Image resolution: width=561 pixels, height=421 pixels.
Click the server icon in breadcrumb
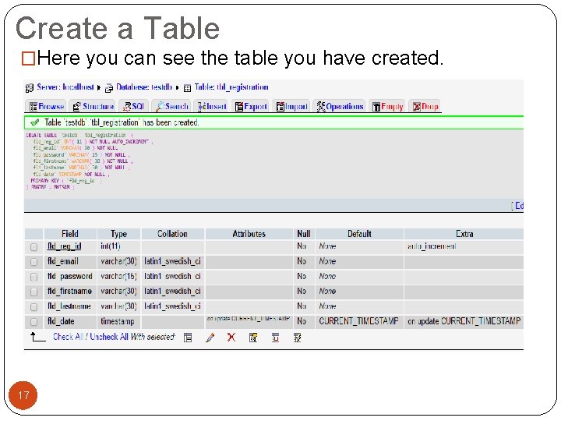tap(30, 87)
